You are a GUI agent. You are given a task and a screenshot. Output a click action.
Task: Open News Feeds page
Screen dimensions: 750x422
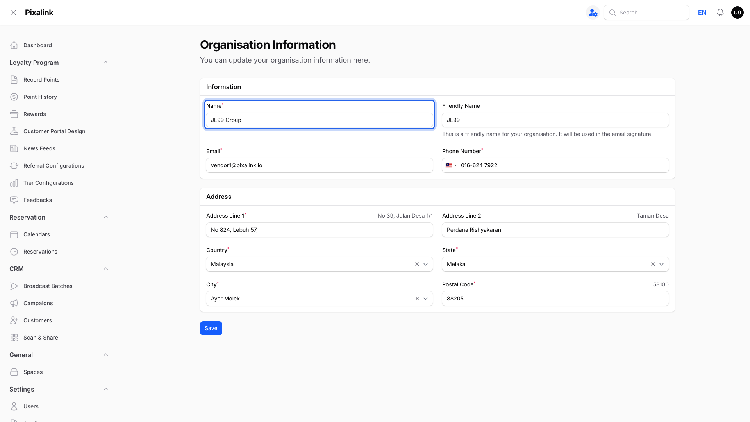point(39,148)
